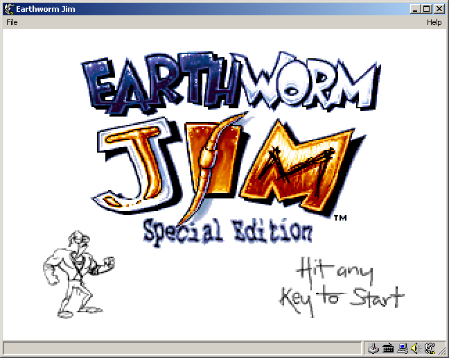Close the Earthworm Jim window
The height and width of the screenshot is (358, 449).
pyautogui.click(x=439, y=9)
